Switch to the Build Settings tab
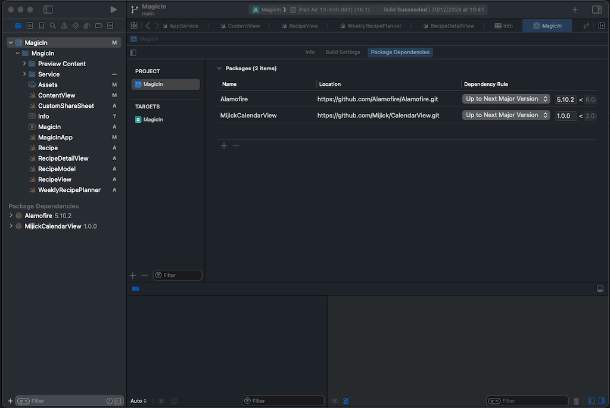 [343, 52]
